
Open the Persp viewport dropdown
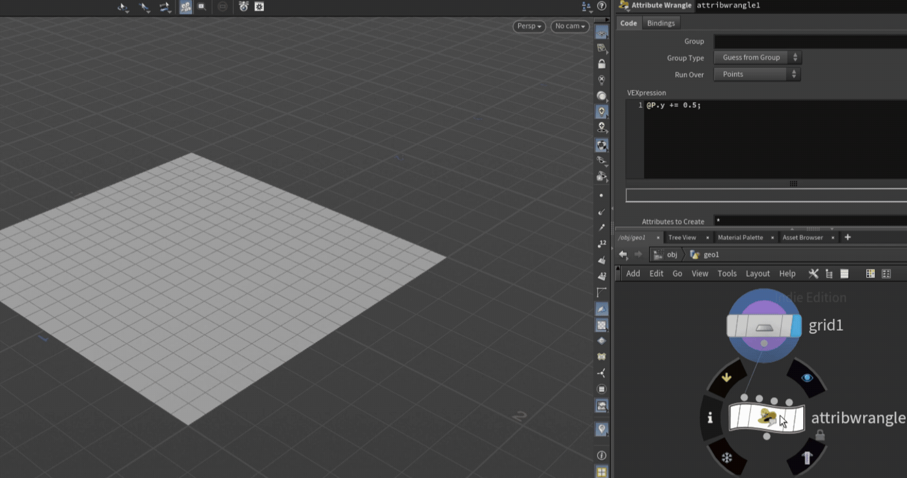[529, 26]
